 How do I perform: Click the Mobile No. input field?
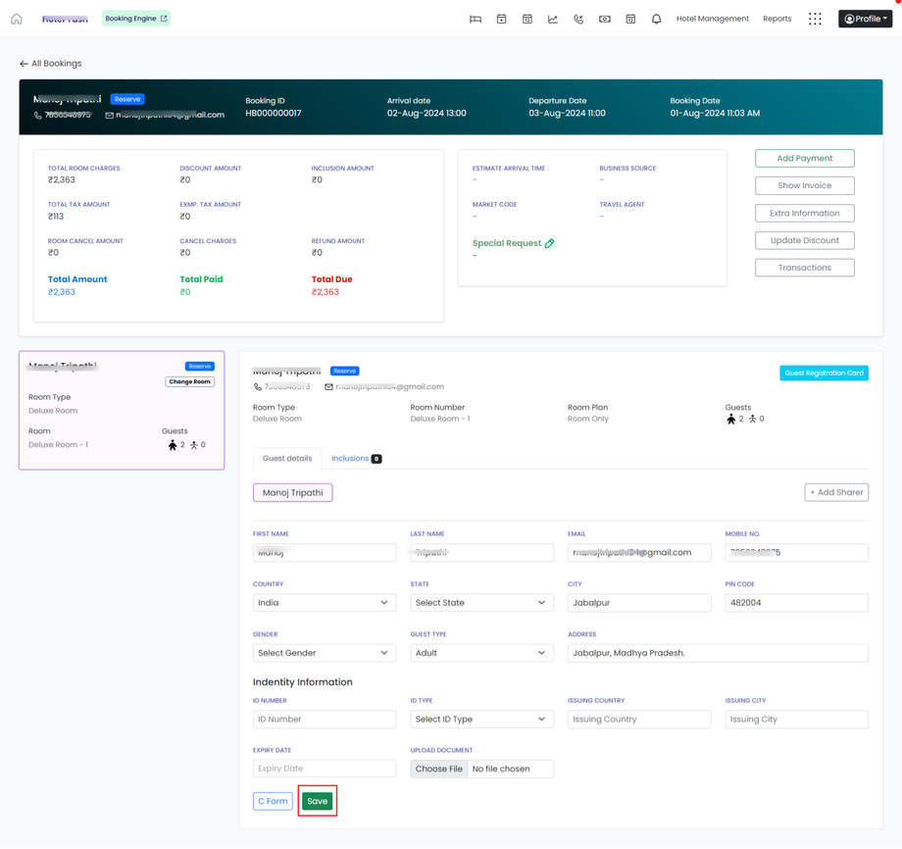(x=797, y=553)
